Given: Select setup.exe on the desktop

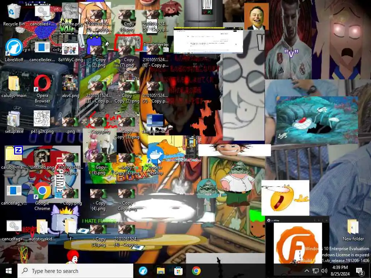Looking at the screenshot, I should (x=14, y=122).
